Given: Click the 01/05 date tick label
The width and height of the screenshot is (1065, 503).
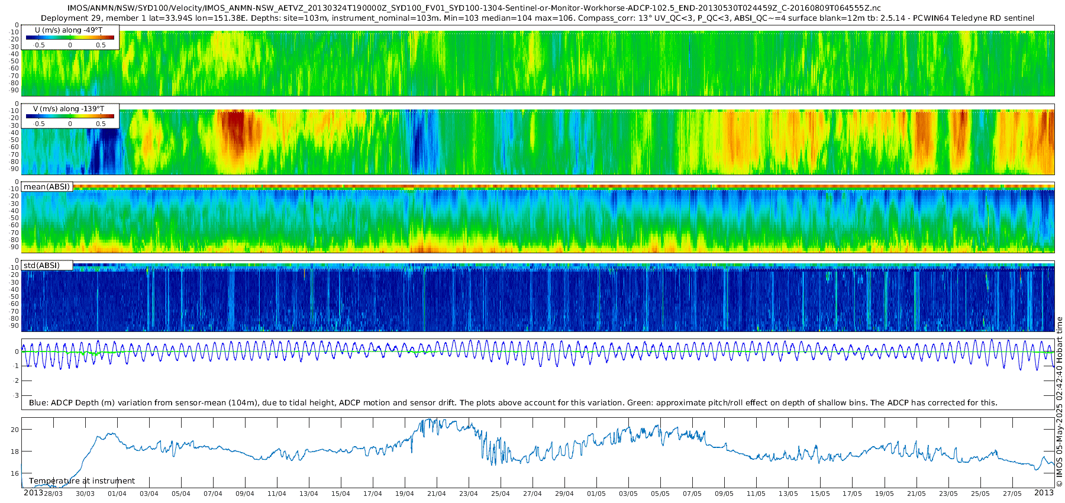Looking at the screenshot, I should (596, 494).
